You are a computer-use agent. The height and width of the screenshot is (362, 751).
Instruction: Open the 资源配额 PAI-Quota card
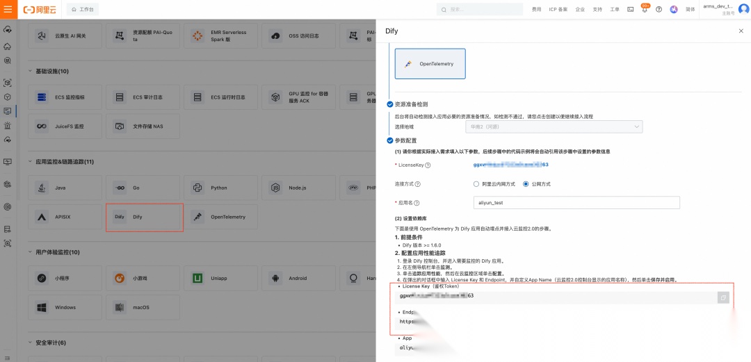click(143, 36)
